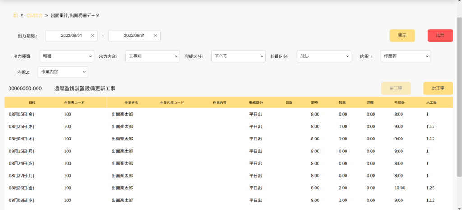Click the start date field 2022/08/01
The image size is (462, 210).
(71, 36)
